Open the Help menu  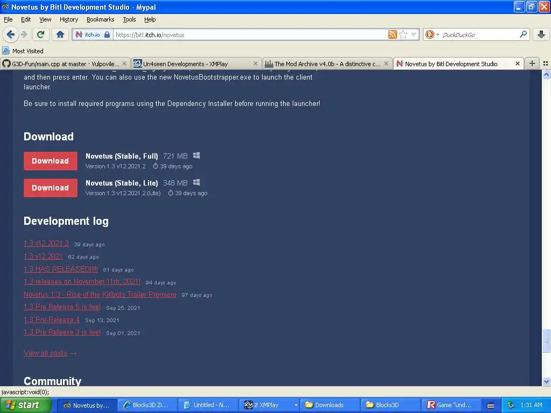pos(150,19)
